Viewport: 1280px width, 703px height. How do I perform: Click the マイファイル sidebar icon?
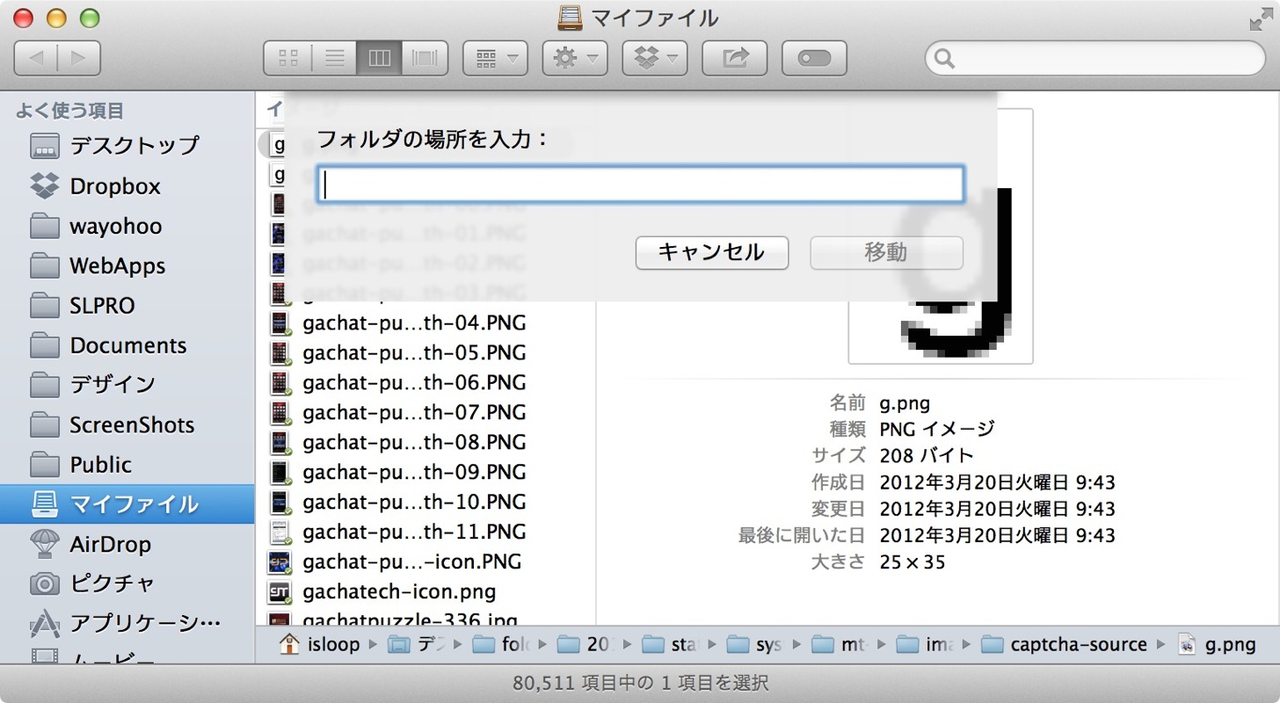44,504
